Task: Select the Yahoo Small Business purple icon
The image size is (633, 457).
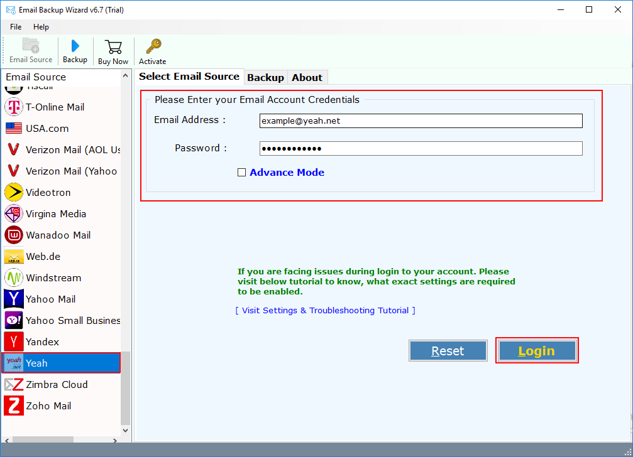Action: 14,320
